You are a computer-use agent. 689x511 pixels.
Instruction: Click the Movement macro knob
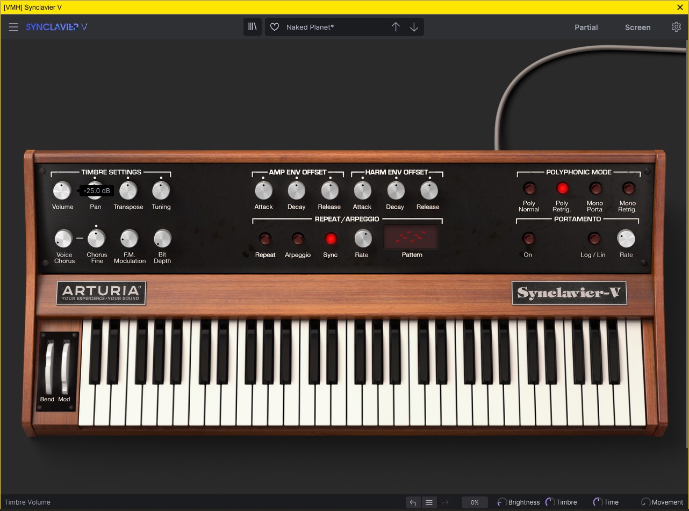[x=645, y=502]
